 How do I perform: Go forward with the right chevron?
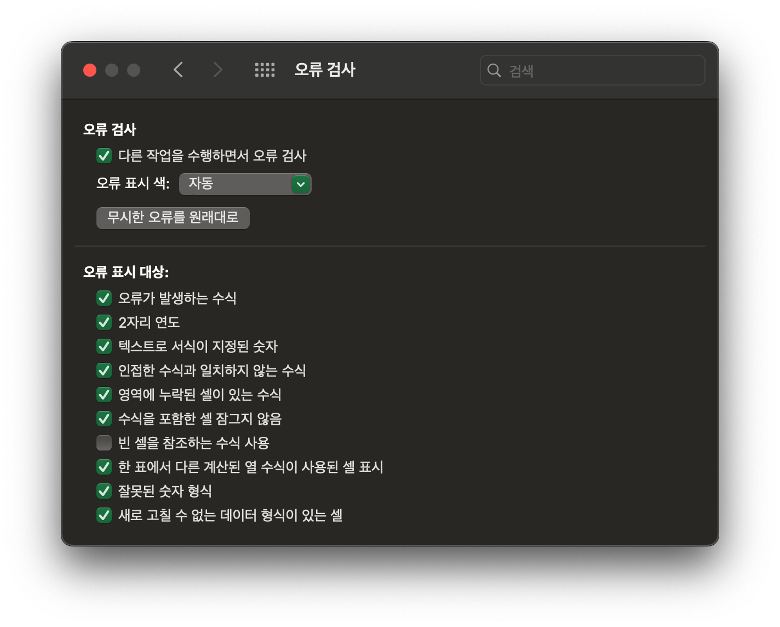(x=217, y=70)
